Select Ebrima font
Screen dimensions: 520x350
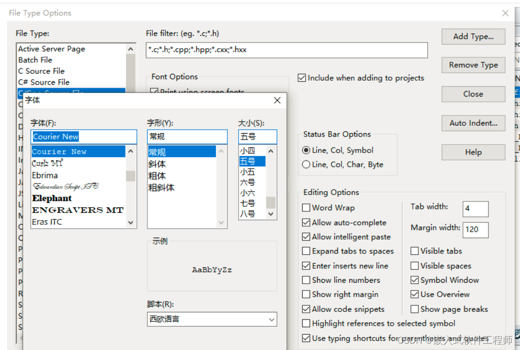pos(78,175)
